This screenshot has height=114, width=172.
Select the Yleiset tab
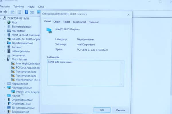pos(47,21)
